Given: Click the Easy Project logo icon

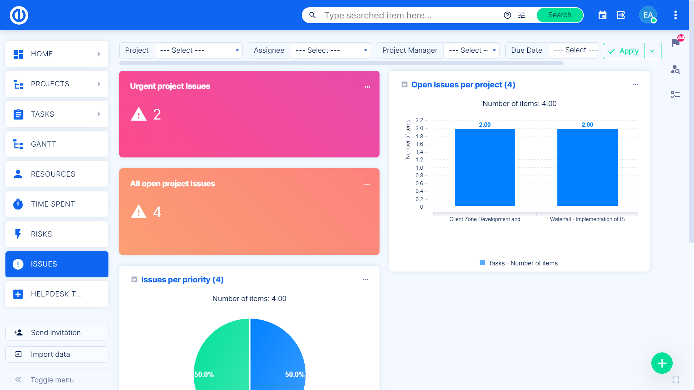Looking at the screenshot, I should [x=19, y=15].
